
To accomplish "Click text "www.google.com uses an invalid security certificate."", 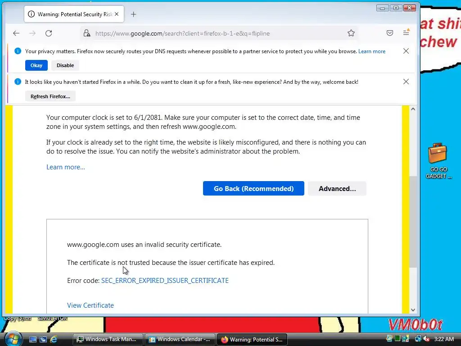I will [145, 245].
